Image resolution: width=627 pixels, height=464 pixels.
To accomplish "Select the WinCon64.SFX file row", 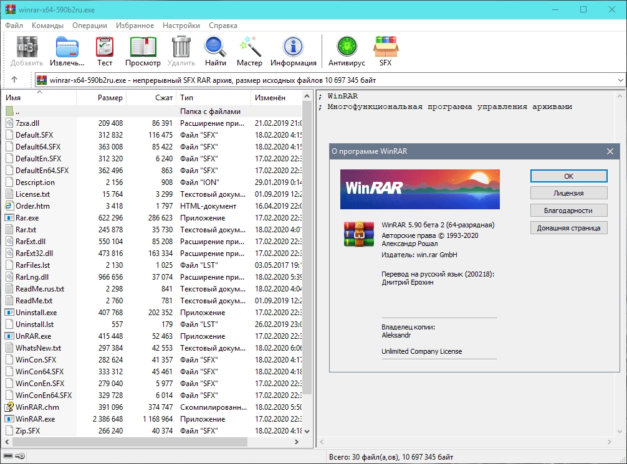I will 153,371.
